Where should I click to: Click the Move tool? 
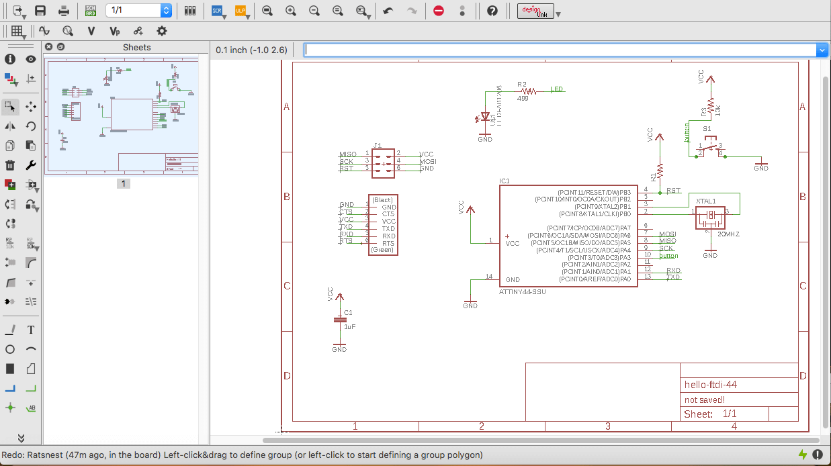[31, 106]
